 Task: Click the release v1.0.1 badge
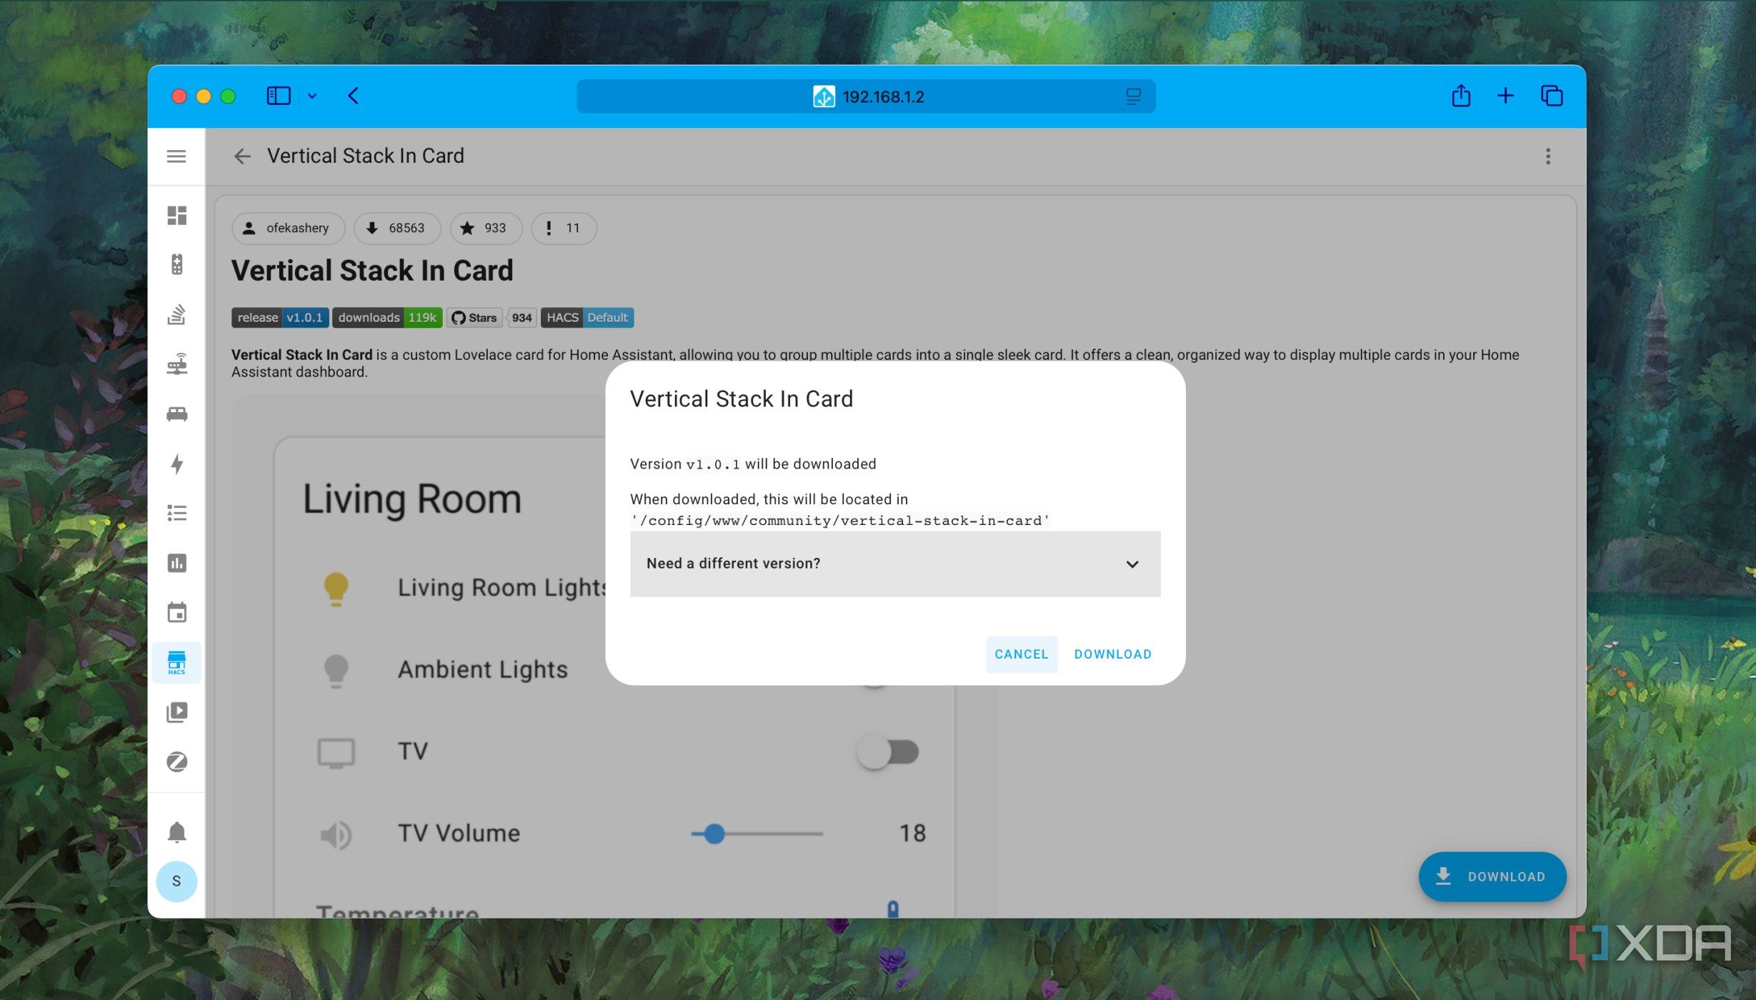point(280,317)
